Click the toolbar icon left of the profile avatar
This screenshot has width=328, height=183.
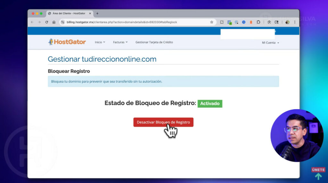[x=276, y=22]
